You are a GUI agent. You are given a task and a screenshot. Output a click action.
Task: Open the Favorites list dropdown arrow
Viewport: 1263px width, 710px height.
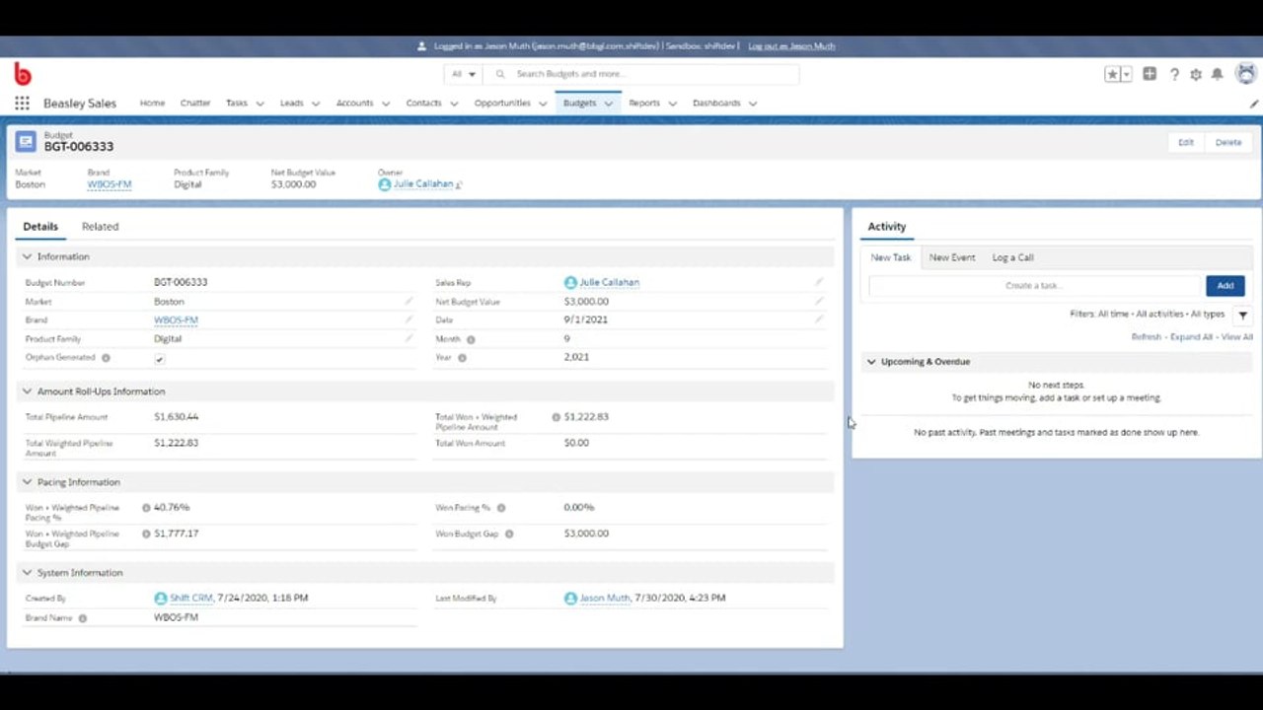1126,74
